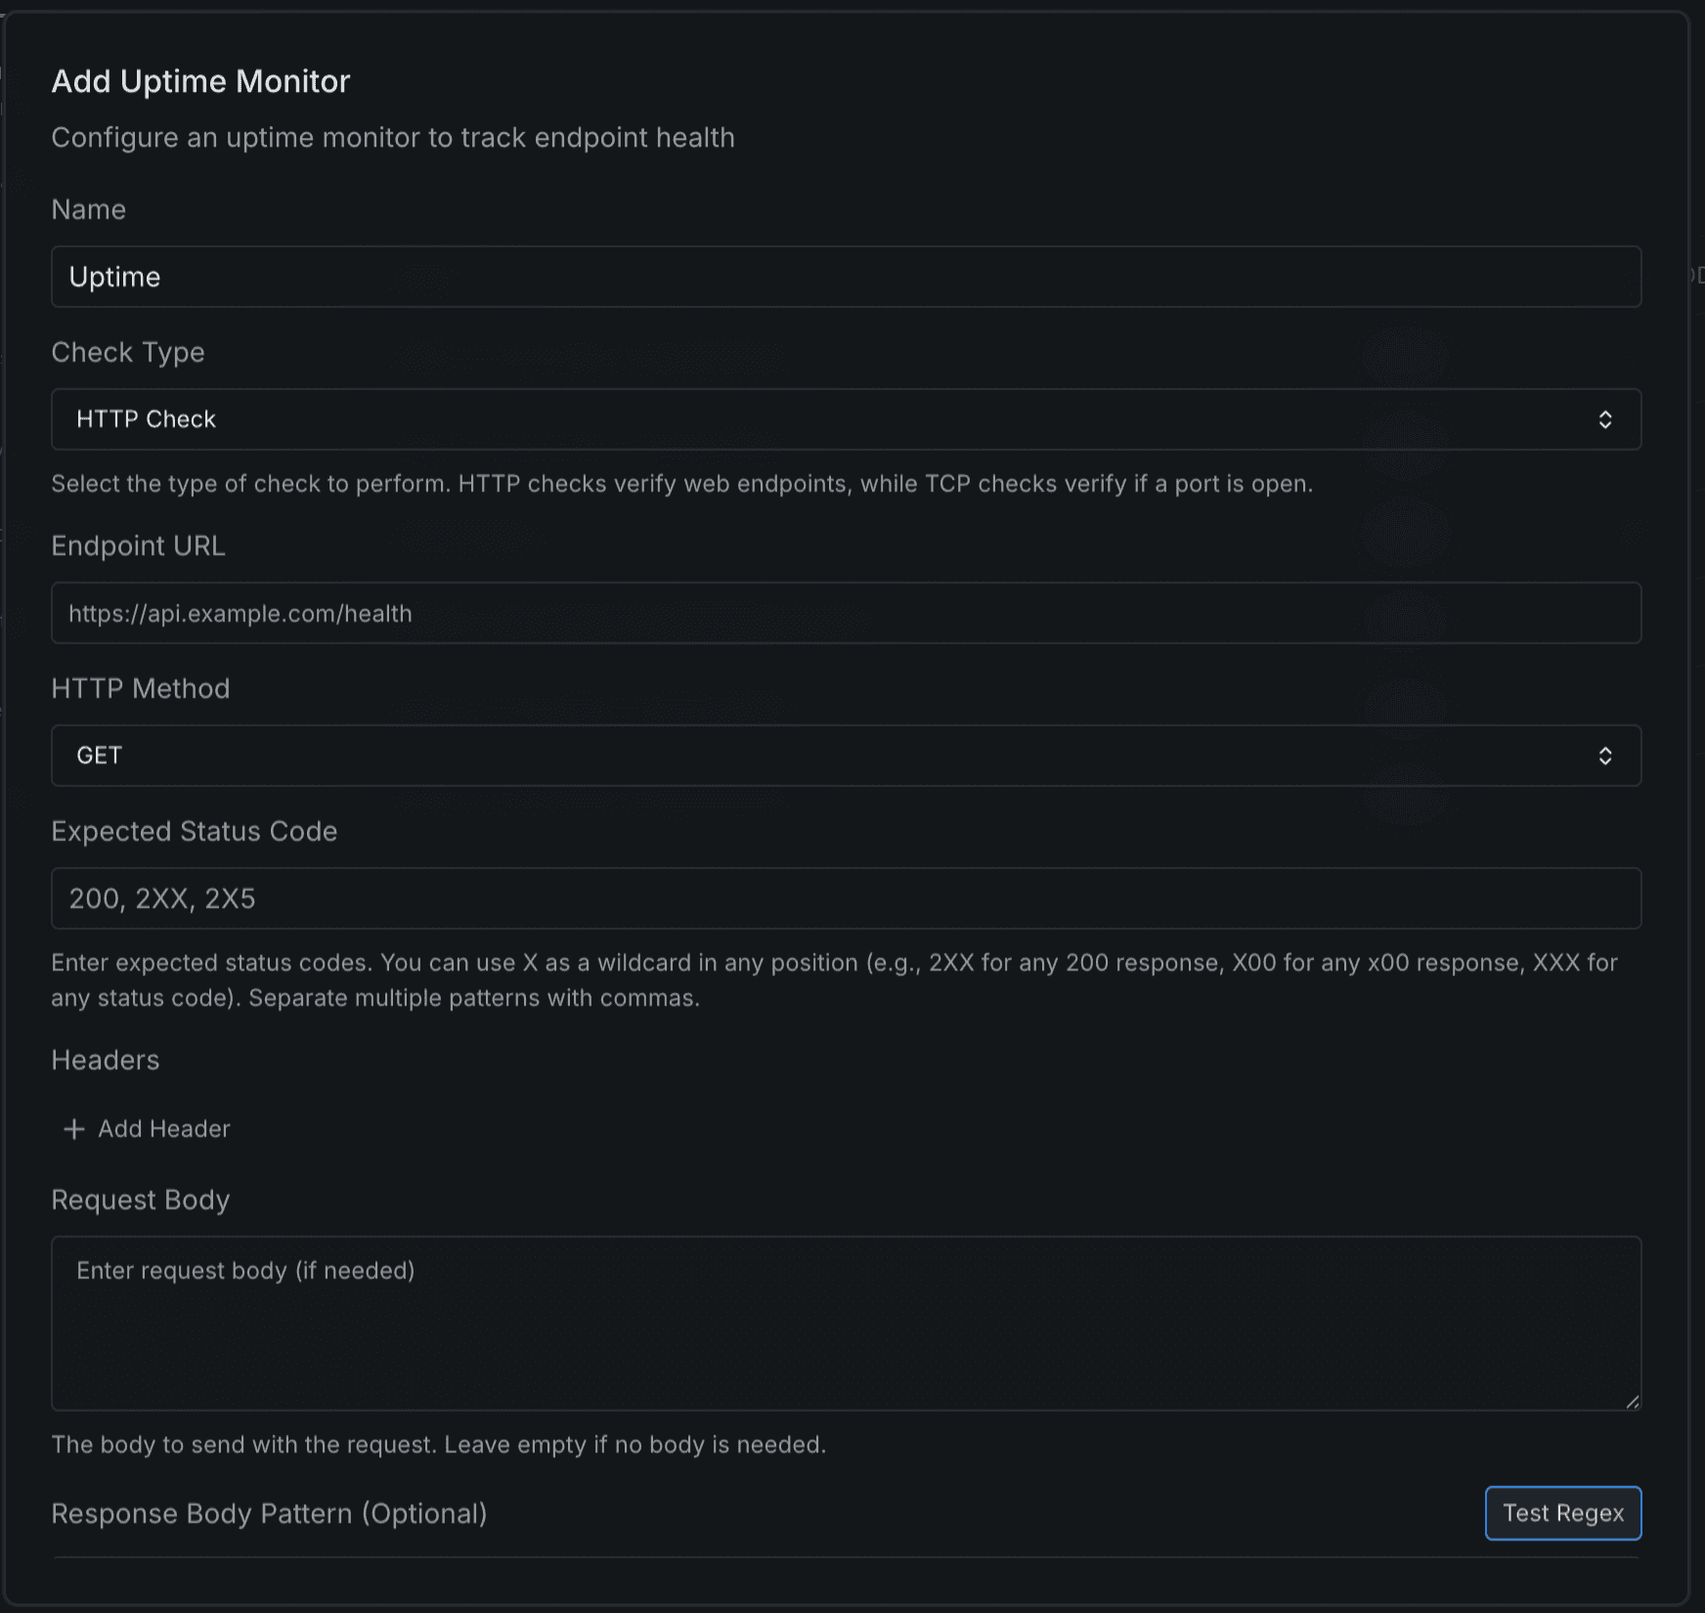Open the HTTP Method dropdown
Viewport: 1705px width, 1613px height.
point(846,755)
